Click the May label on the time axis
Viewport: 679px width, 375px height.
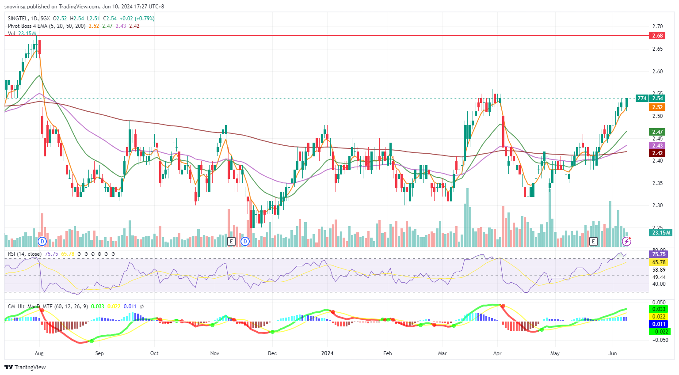pos(555,353)
